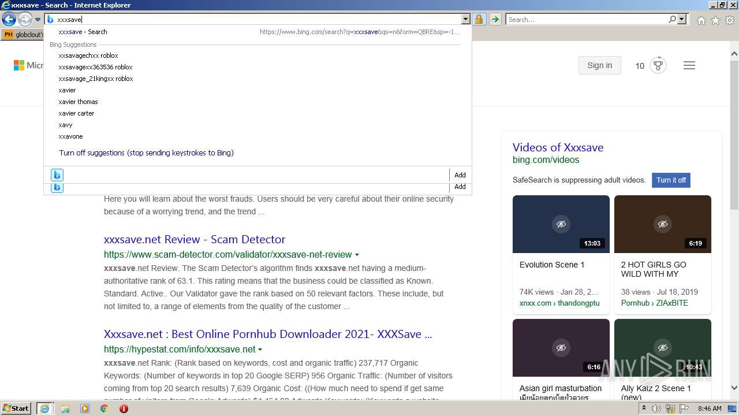Viewport: 739px width, 416px height.
Task: Open 'xxxsave.net Review - Scam Detector' result
Action: pos(195,239)
